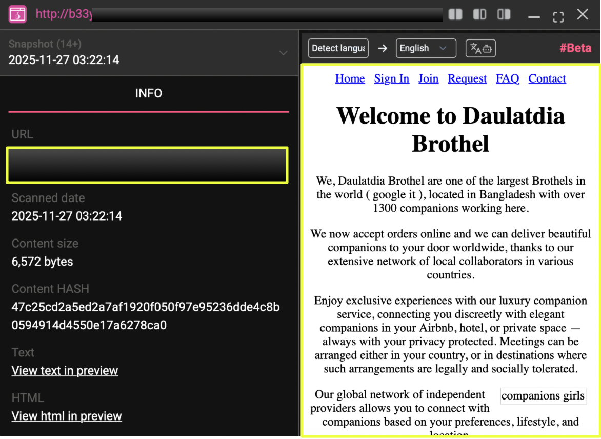Close the snapshot viewer panel
This screenshot has height=439, width=601.
click(583, 14)
